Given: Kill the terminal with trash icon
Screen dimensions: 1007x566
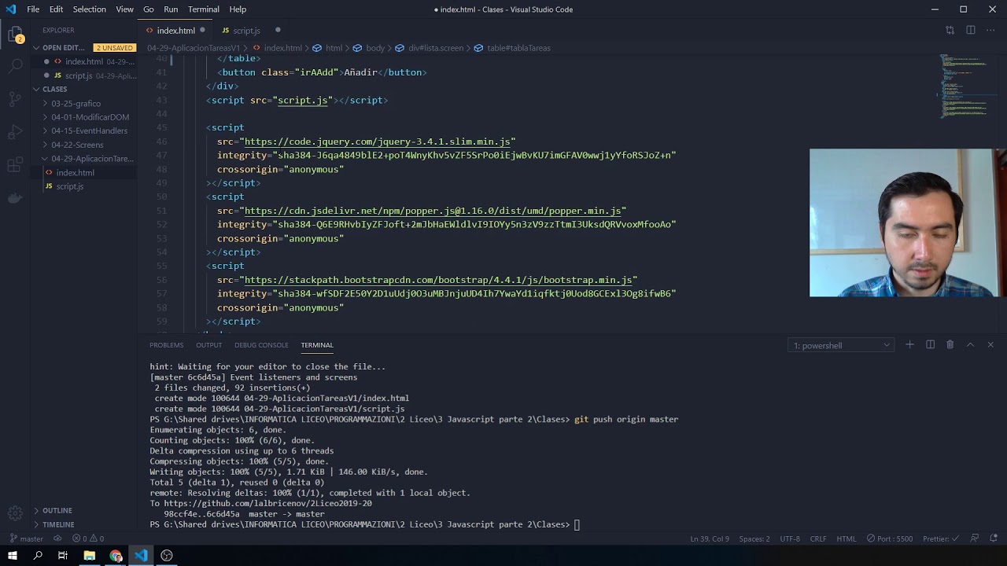Looking at the screenshot, I should [x=950, y=345].
